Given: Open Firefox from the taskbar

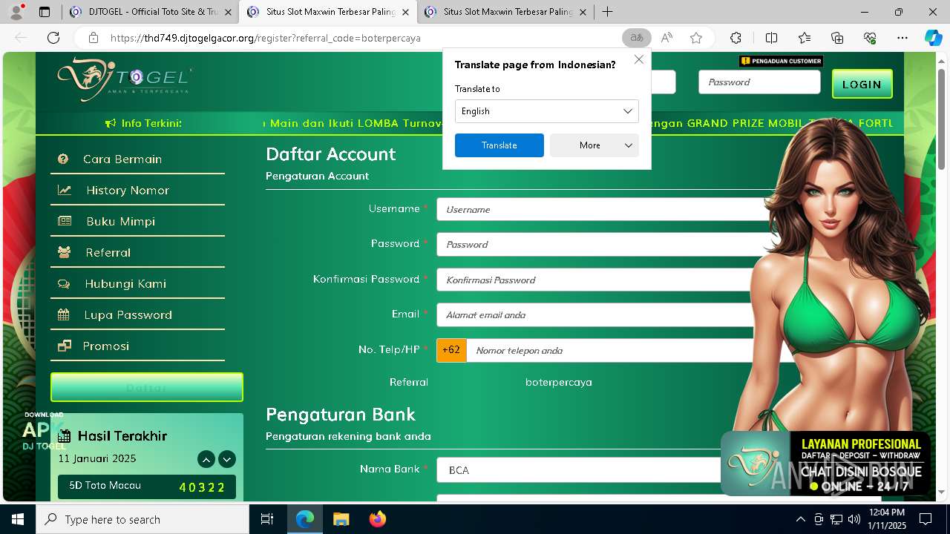Looking at the screenshot, I should point(377,519).
